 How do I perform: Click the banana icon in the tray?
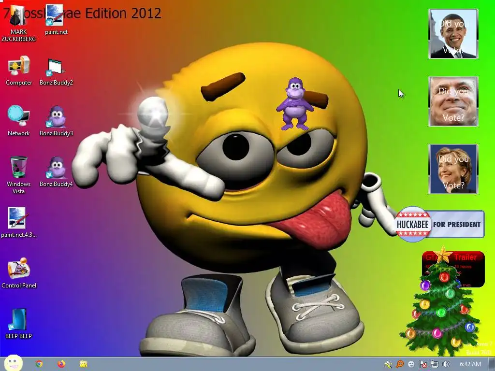pyautogui.click(x=388, y=364)
